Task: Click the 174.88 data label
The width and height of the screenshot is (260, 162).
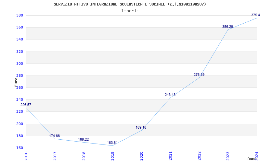Action: pos(55,136)
